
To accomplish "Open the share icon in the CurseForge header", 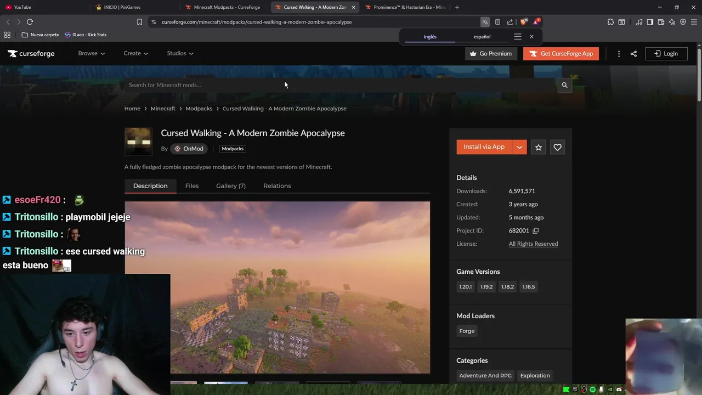I will pos(633,53).
